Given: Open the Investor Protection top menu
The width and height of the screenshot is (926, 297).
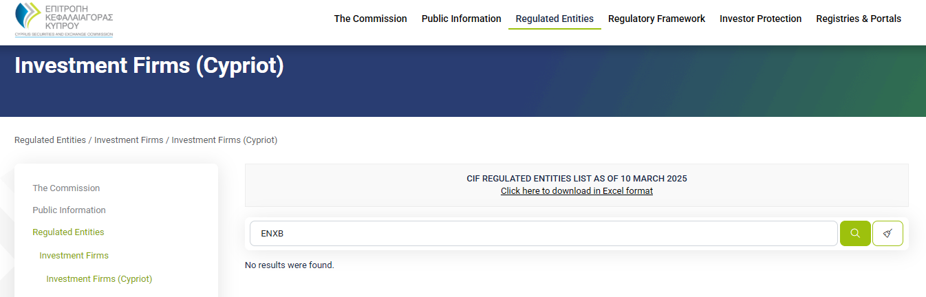Looking at the screenshot, I should (760, 19).
